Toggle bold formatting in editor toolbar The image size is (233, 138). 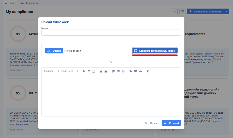pyautogui.click(x=84, y=71)
